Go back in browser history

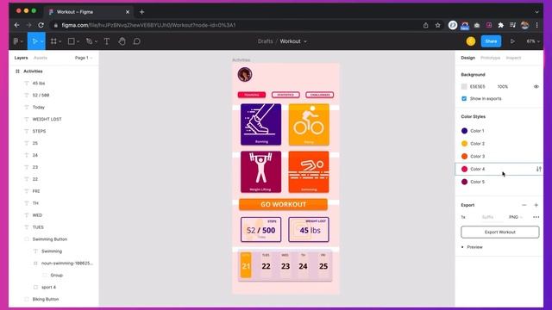click(x=17, y=25)
